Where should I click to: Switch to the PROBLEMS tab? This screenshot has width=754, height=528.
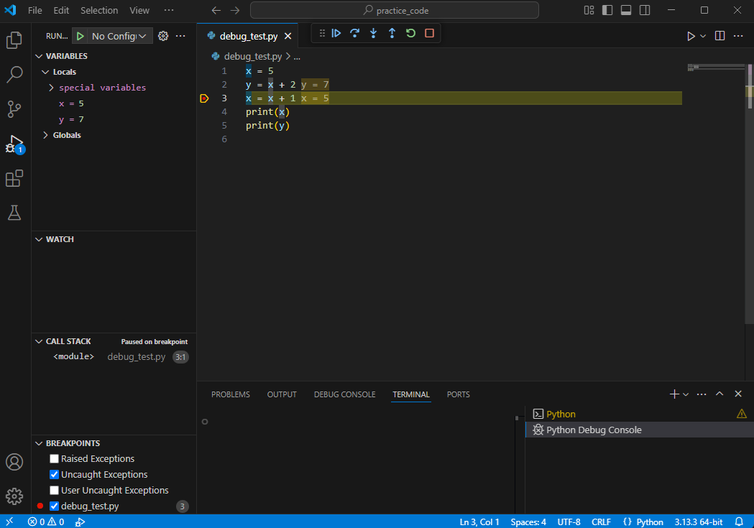coord(230,394)
